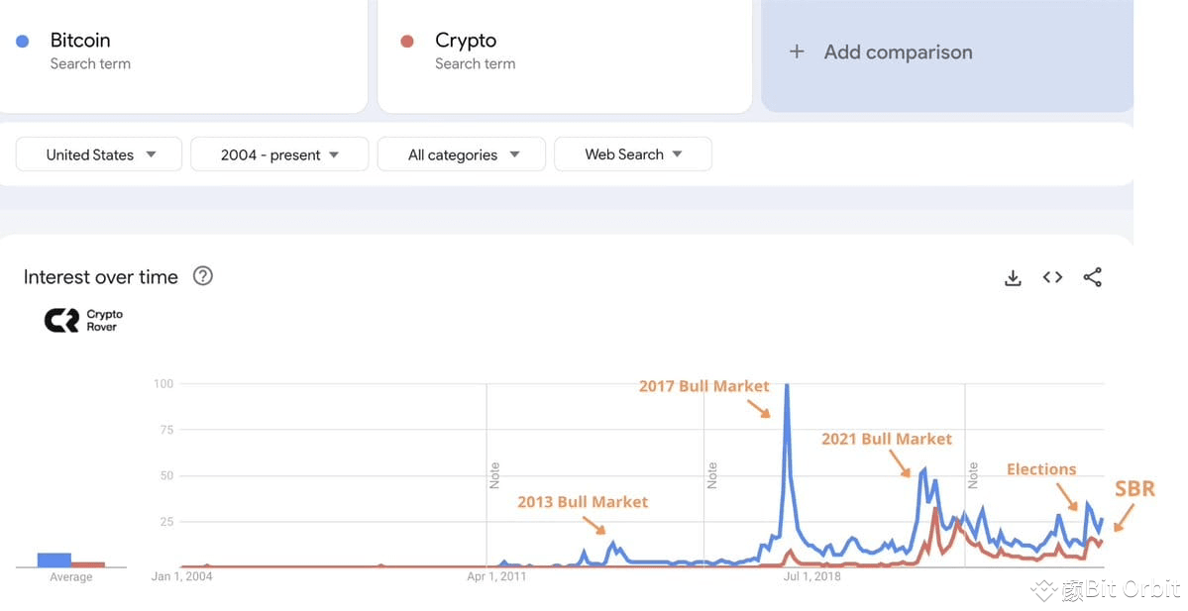Open the help icon beside Interest over time

pyautogui.click(x=203, y=275)
